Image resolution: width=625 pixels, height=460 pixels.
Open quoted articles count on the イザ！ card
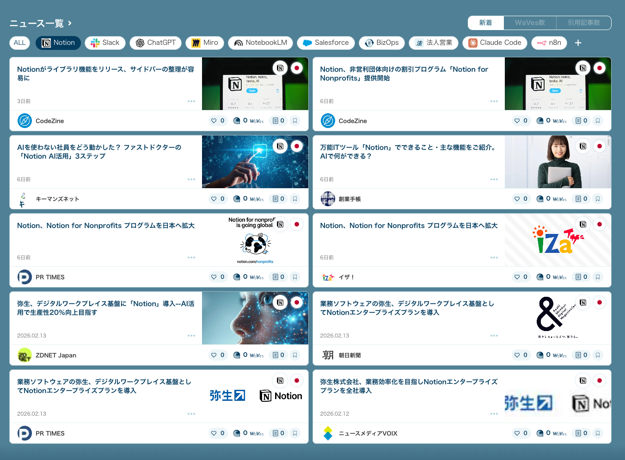click(582, 277)
